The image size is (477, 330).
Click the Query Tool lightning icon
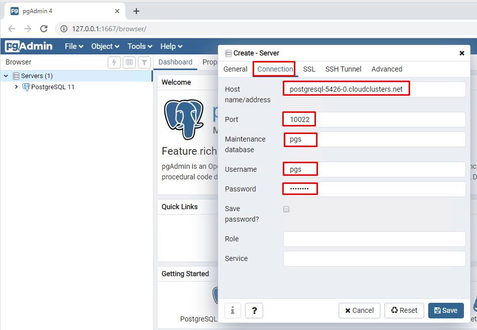114,62
